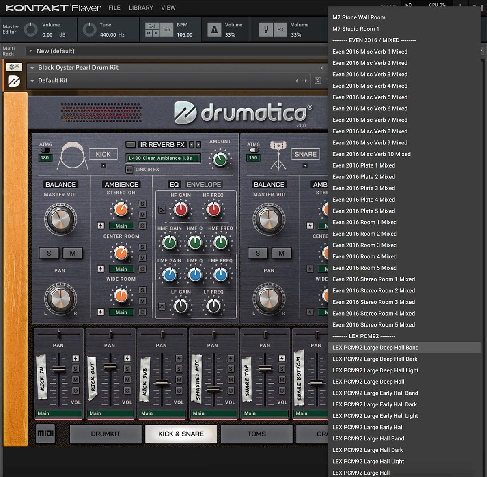This screenshot has height=477, width=487.
Task: Click the snare drum illustration
Action: (x=278, y=155)
